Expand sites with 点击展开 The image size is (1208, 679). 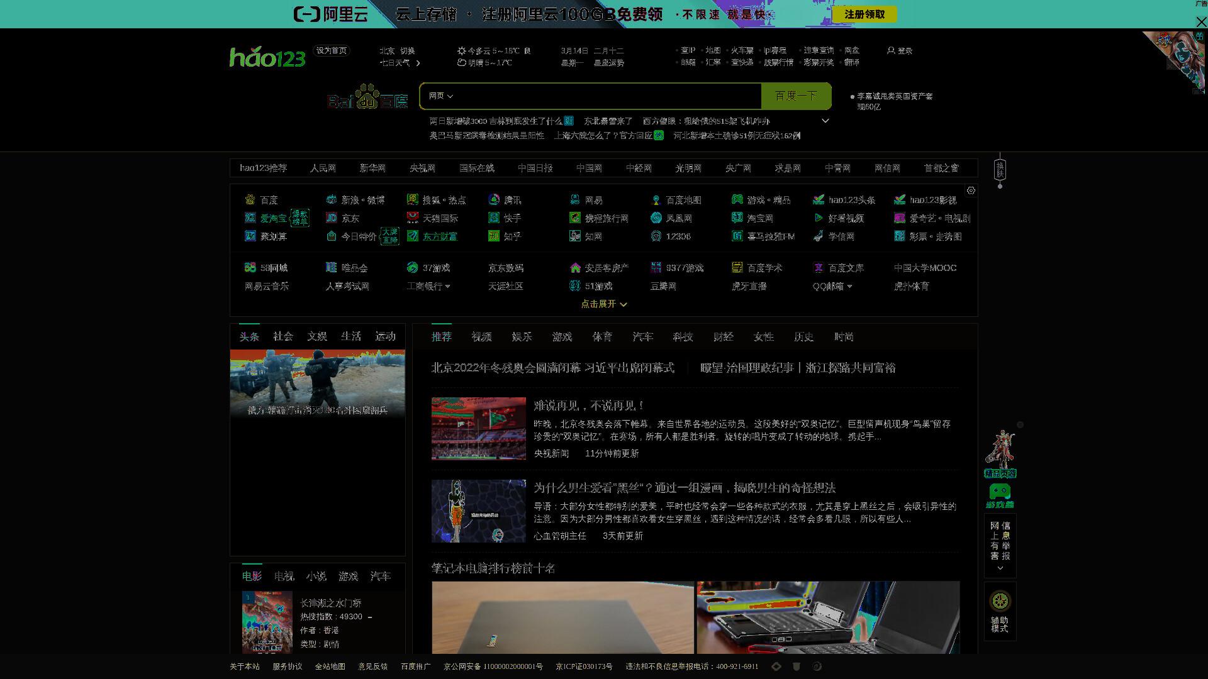(603, 304)
